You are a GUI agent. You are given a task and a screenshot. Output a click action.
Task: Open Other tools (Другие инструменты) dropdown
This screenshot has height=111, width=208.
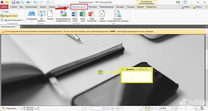coord(12,20)
